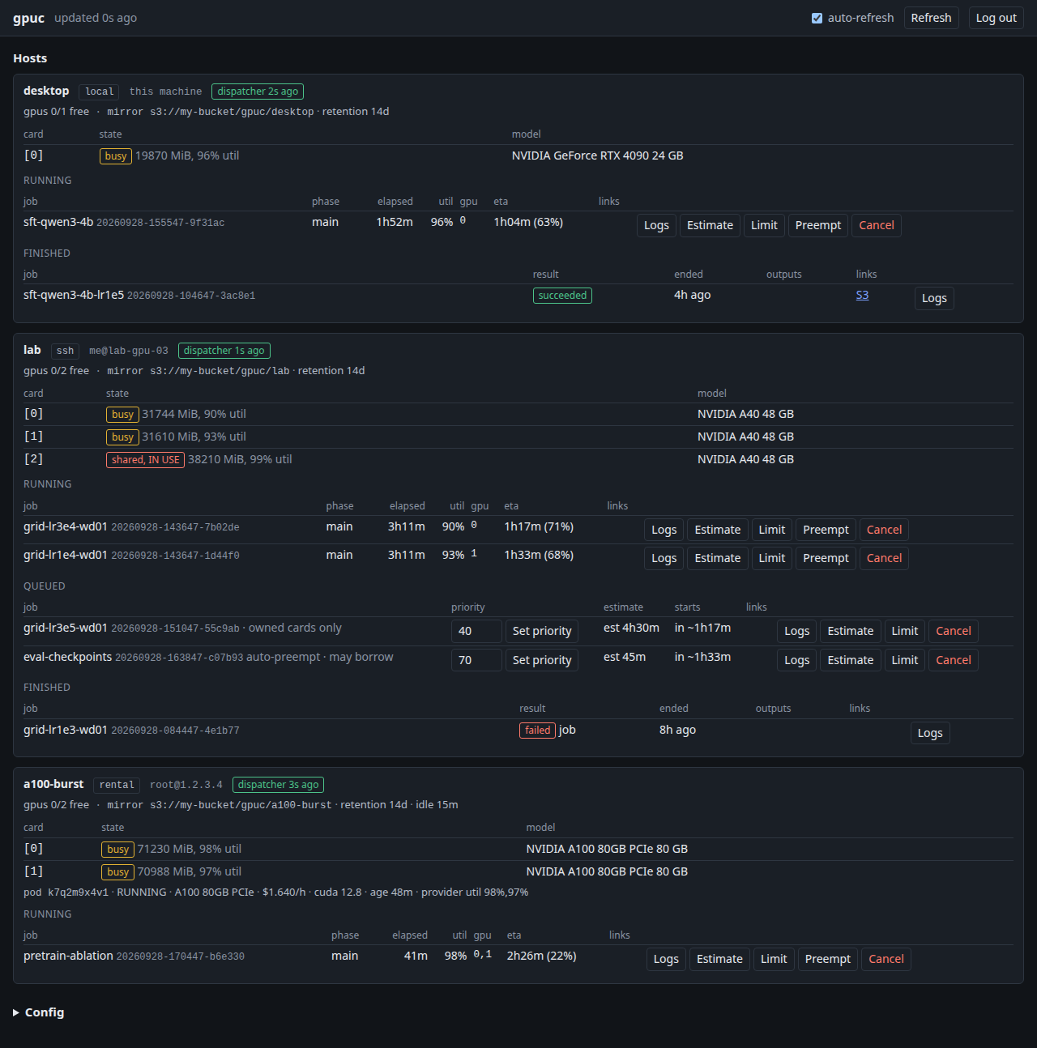Preempt the sft-qwen3-4b job
This screenshot has height=1048, width=1037.
[x=818, y=225]
